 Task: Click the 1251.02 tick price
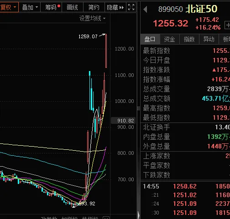pyautogui.click(x=185, y=195)
